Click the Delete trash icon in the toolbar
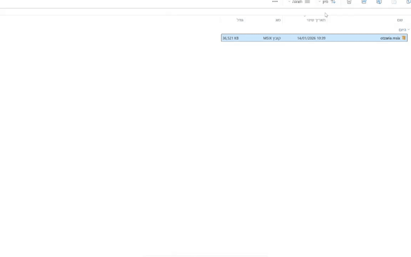Viewport: 411px width, 257px height. (x=349, y=2)
